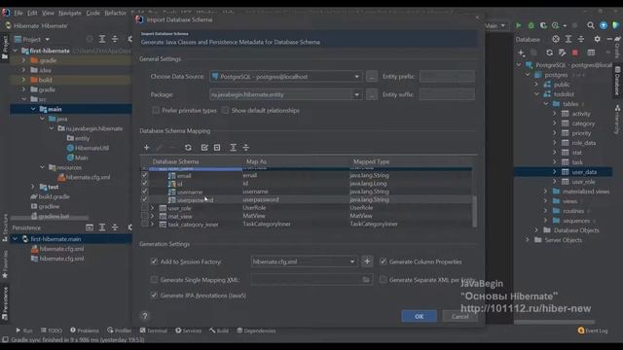Screen dimensions: 623x350
Task: Confirm import with the OK button
Action: click(420, 316)
